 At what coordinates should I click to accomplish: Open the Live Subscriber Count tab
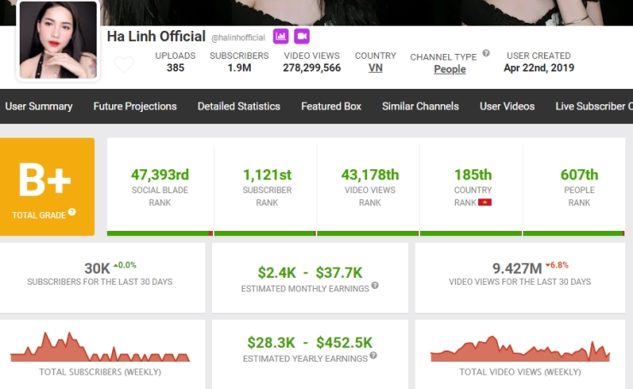(x=592, y=106)
